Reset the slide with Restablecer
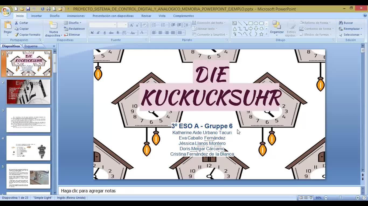 (74, 29)
